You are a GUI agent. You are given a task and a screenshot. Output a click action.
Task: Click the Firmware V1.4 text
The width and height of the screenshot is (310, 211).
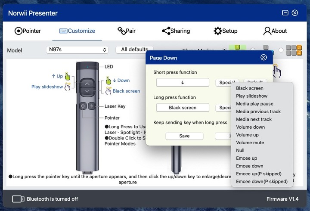pyautogui.click(x=282, y=199)
